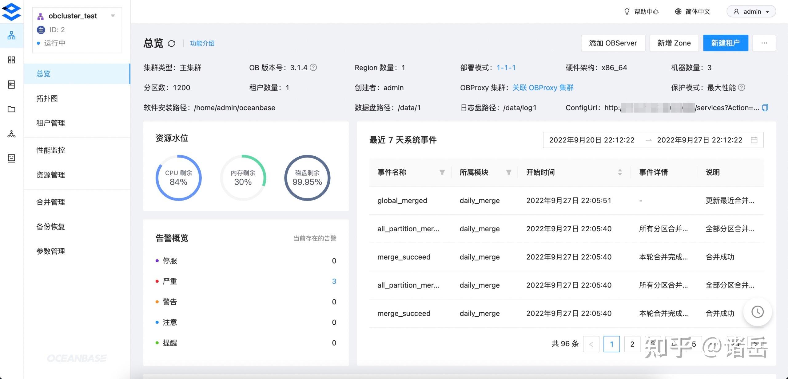Image resolution: width=788 pixels, height=379 pixels.
Task: Expand the obcluster_test cluster switcher
Action: (x=113, y=16)
